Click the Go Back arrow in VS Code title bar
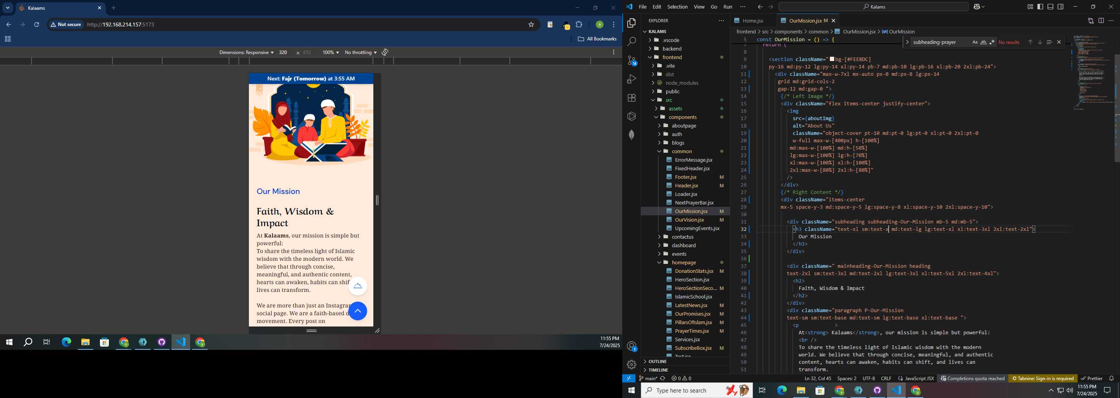The image size is (1120, 398). [x=760, y=7]
